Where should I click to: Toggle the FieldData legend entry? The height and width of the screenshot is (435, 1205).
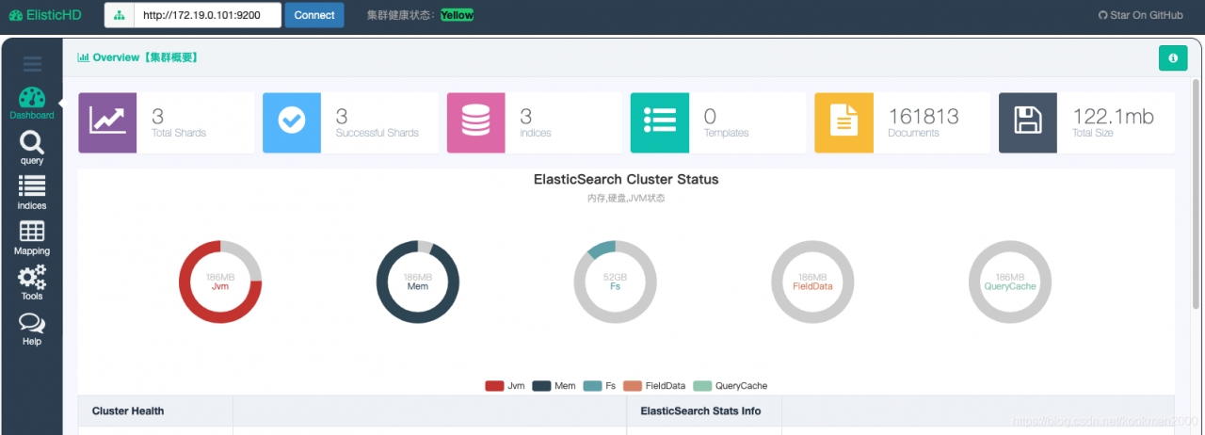click(x=654, y=386)
